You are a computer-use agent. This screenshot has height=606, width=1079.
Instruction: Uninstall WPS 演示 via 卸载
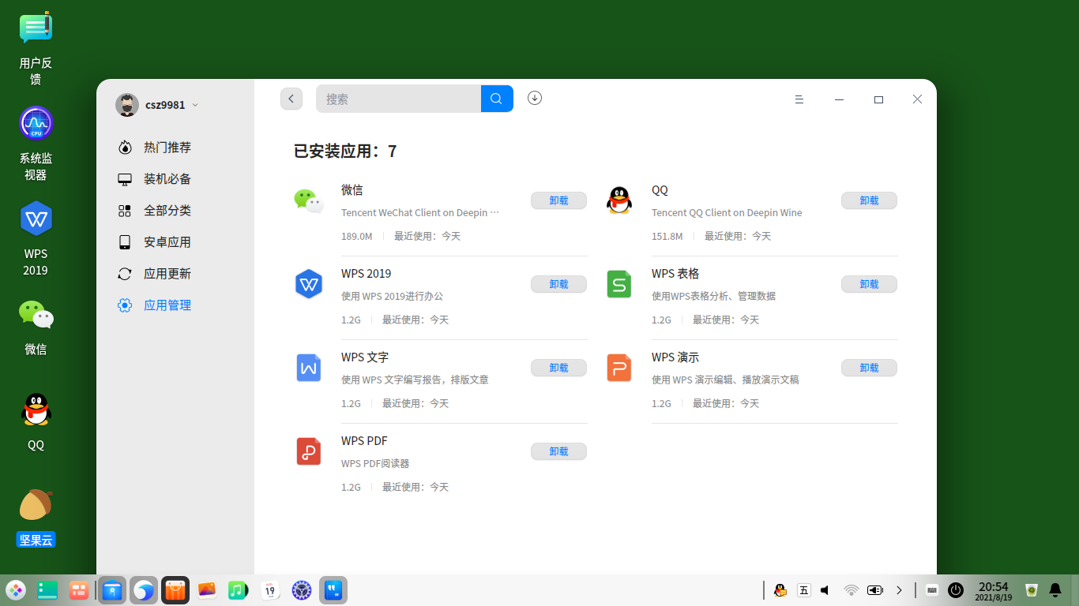869,368
